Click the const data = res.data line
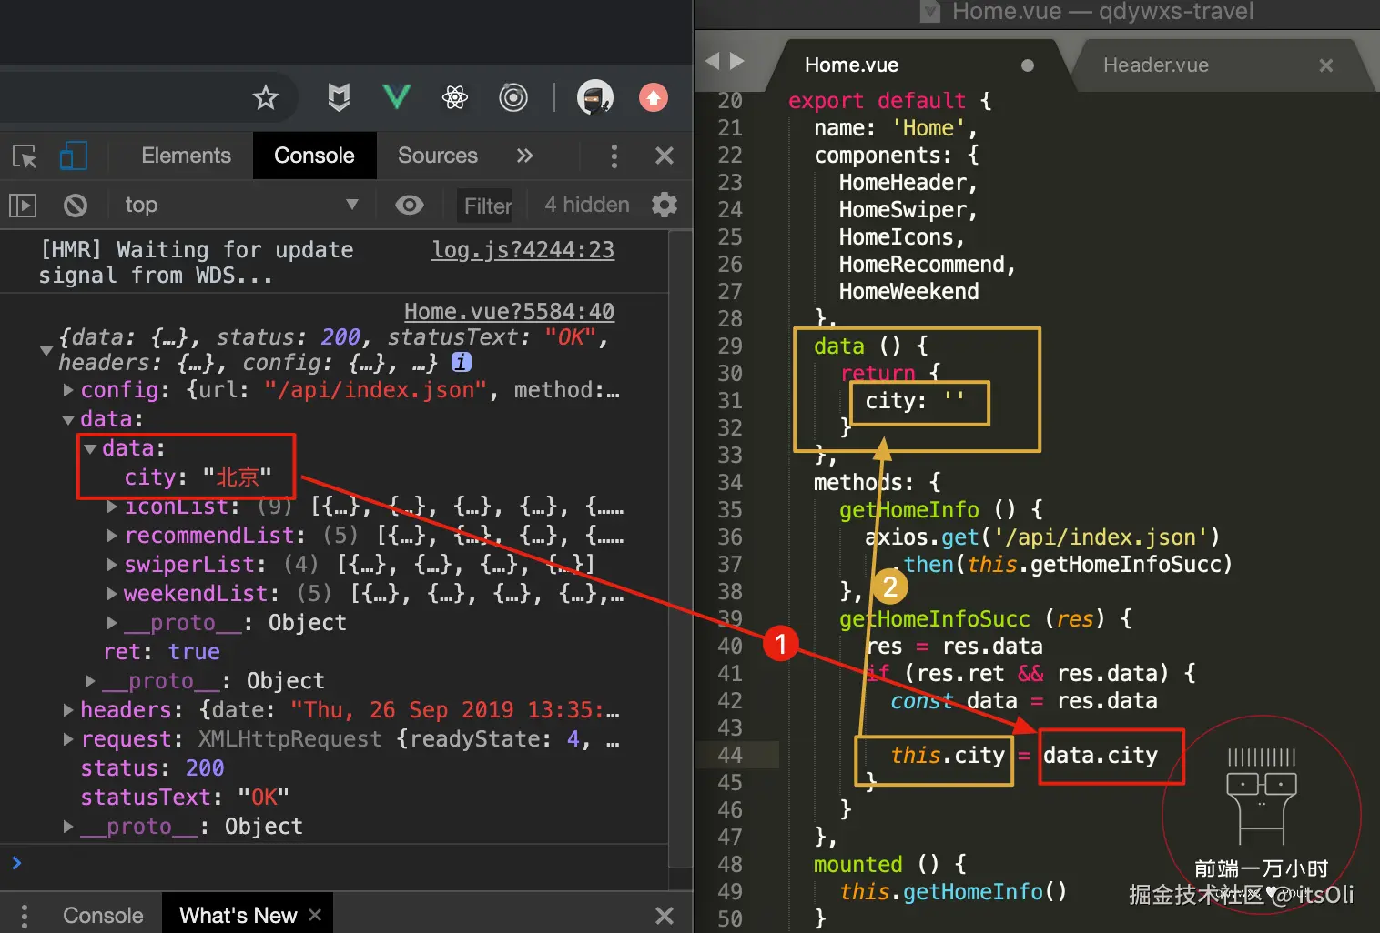Screen dimensions: 1380x933 pyautogui.click(x=1024, y=701)
